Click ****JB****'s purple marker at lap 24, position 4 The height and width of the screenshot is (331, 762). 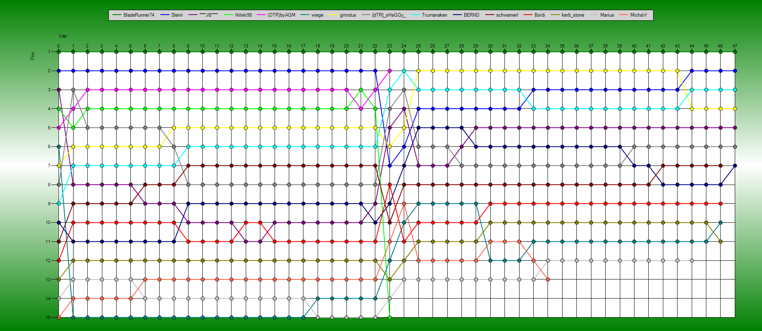click(404, 109)
